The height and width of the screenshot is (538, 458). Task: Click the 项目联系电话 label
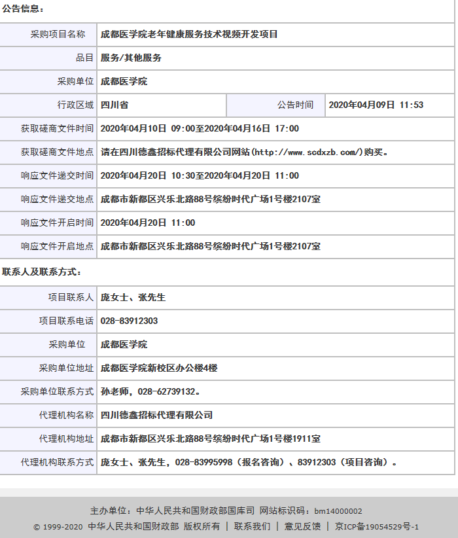(66, 321)
